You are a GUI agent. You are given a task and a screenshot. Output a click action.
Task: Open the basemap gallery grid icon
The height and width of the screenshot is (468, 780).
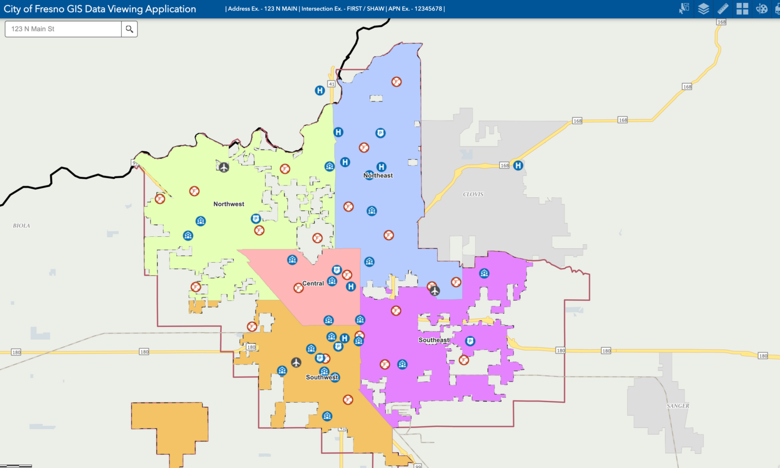point(741,9)
